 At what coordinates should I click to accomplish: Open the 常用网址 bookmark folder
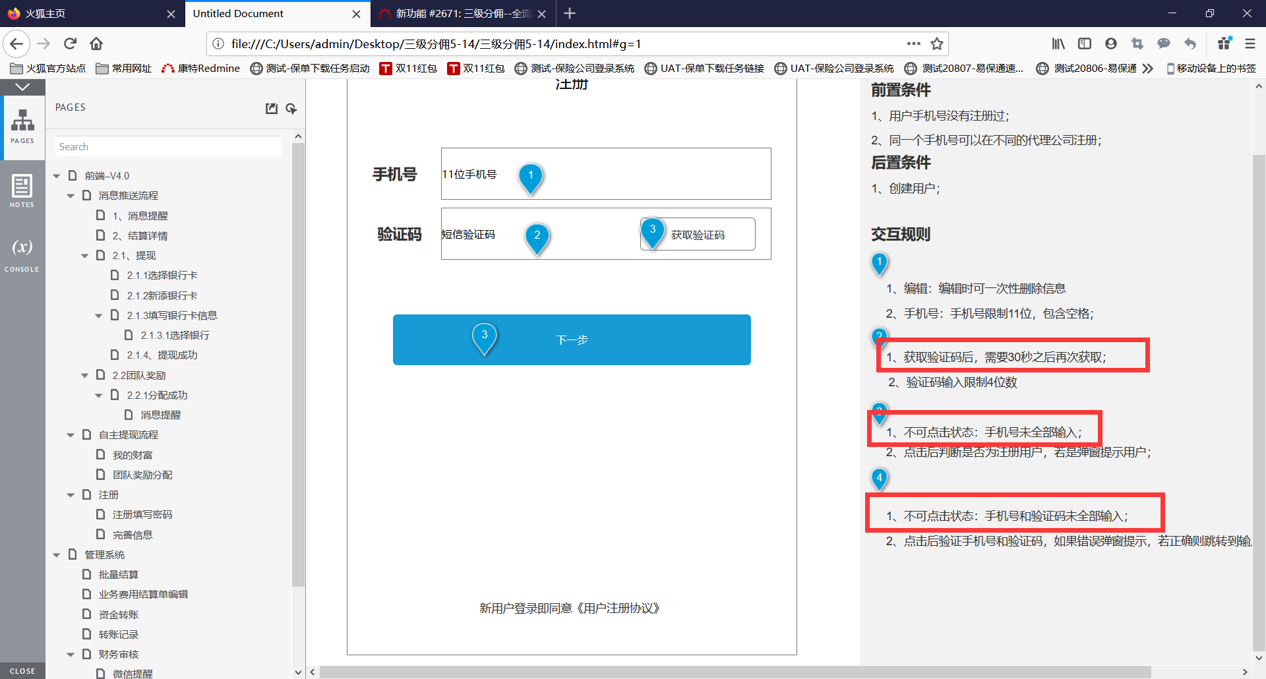[124, 69]
